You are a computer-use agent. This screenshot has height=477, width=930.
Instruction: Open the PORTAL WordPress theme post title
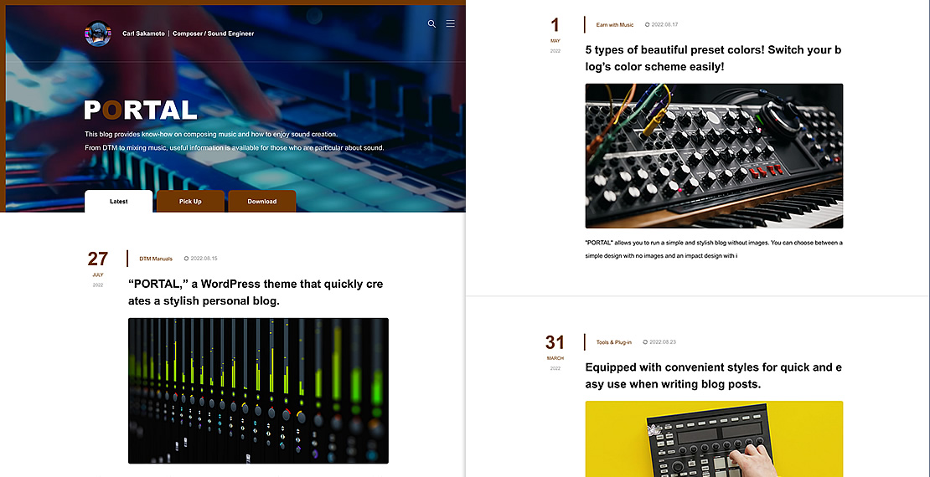(x=256, y=292)
